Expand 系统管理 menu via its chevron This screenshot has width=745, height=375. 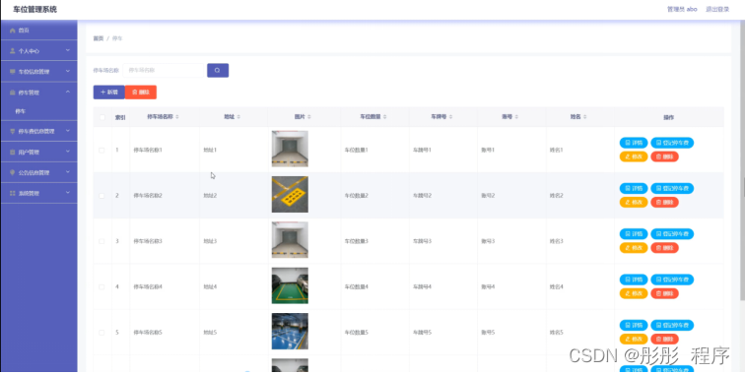pyautogui.click(x=68, y=193)
